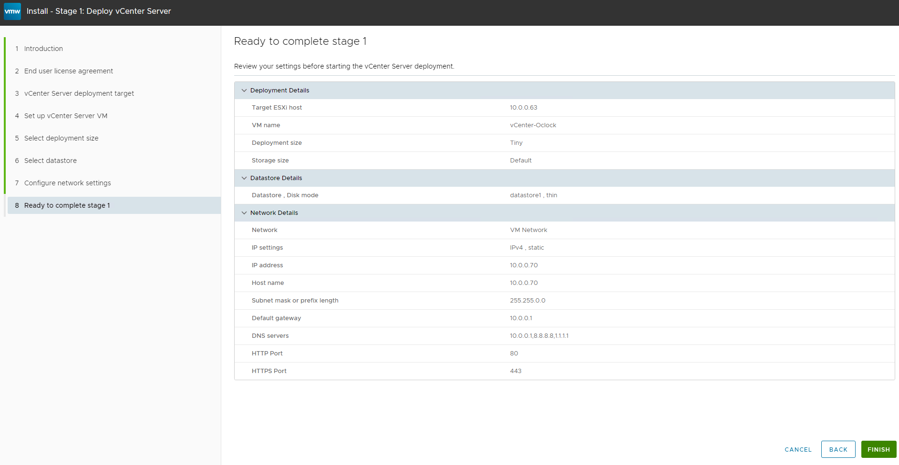Collapse the Deployment Details section

coord(244,91)
